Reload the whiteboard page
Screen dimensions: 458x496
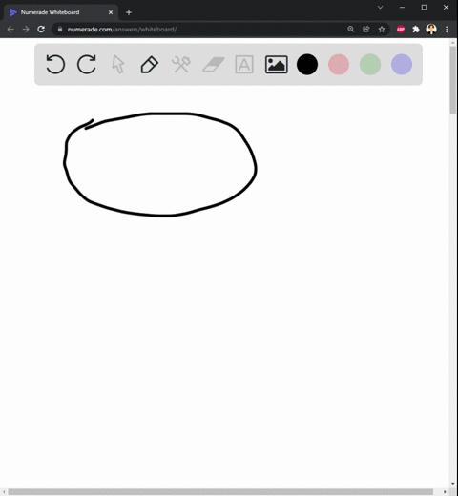click(x=41, y=30)
